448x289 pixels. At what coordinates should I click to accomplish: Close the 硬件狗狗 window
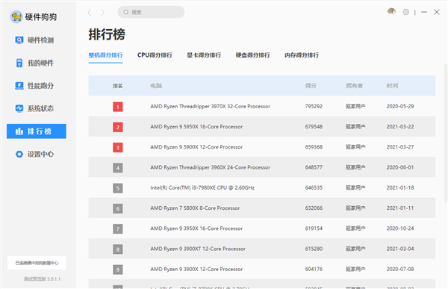[x=437, y=12]
